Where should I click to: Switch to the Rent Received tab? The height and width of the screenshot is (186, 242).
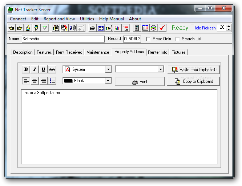tap(69, 52)
